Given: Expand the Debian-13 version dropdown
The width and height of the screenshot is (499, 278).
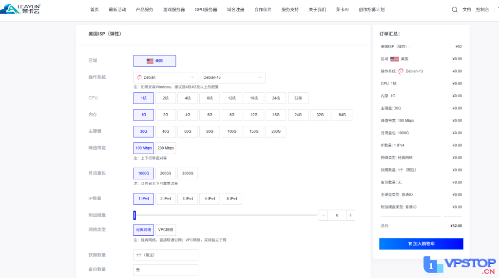Looking at the screenshot, I should tap(233, 77).
